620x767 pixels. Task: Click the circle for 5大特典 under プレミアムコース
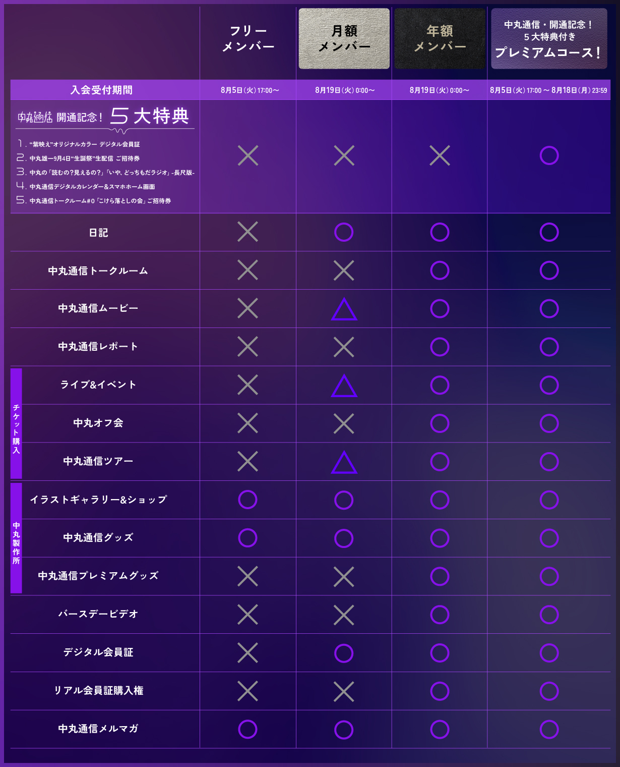[549, 155]
